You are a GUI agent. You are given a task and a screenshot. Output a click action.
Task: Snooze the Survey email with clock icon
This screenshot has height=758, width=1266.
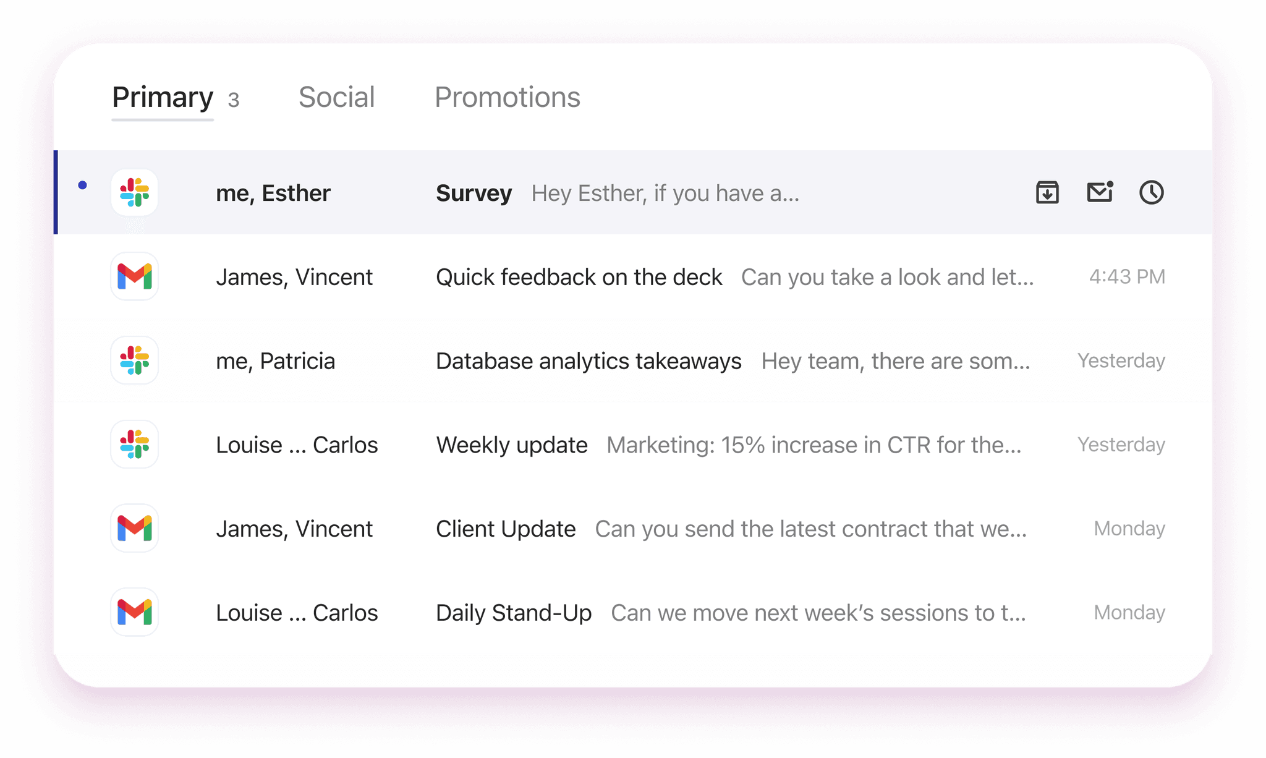(x=1151, y=192)
